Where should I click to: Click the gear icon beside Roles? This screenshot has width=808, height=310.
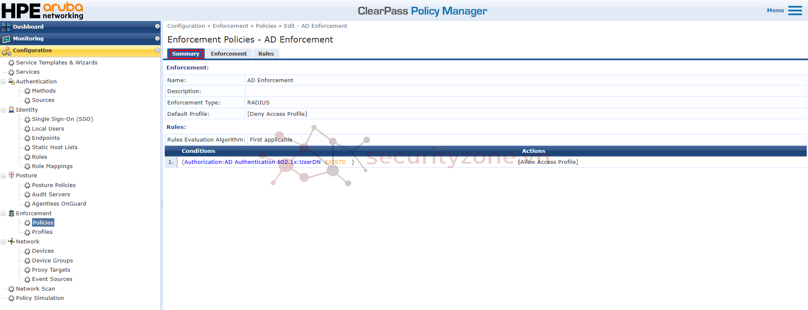pos(27,157)
